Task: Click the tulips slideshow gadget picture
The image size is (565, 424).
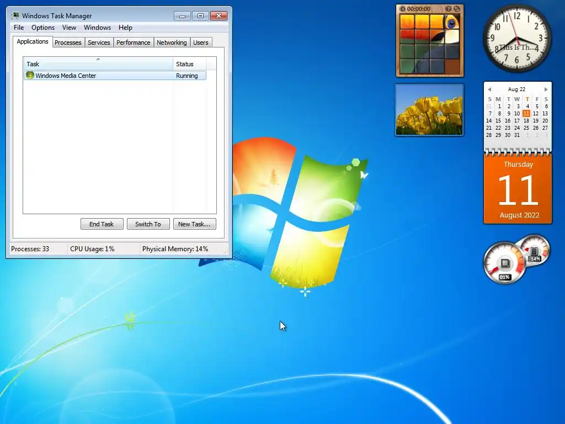Action: pos(429,110)
